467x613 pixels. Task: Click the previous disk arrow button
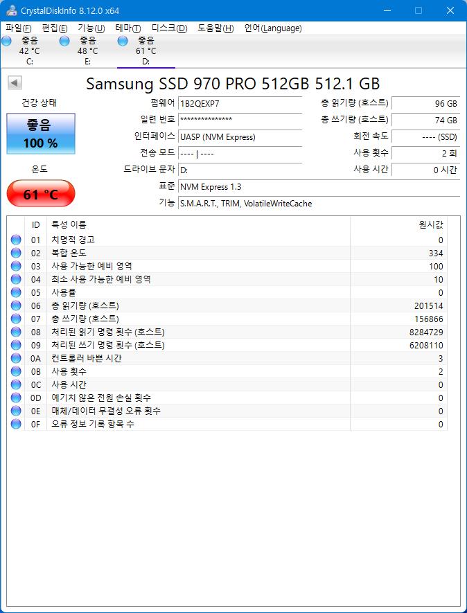pos(15,83)
